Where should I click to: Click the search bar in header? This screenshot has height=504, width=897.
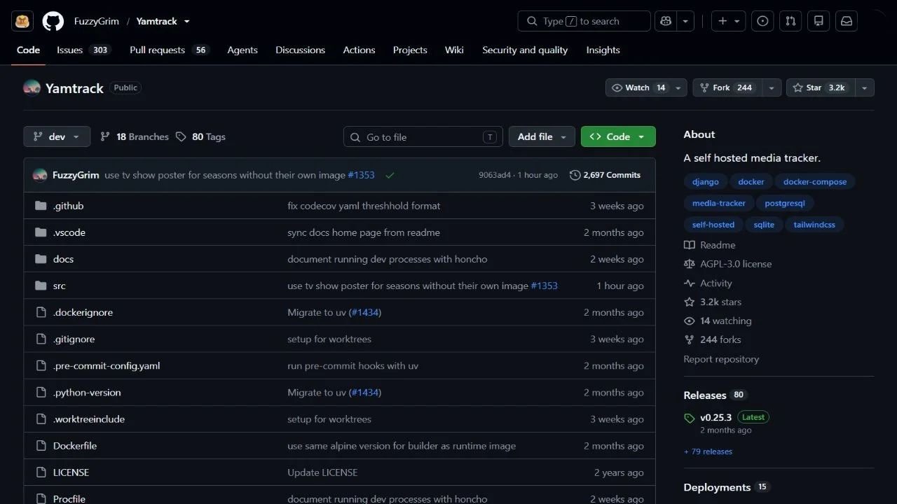(x=584, y=21)
